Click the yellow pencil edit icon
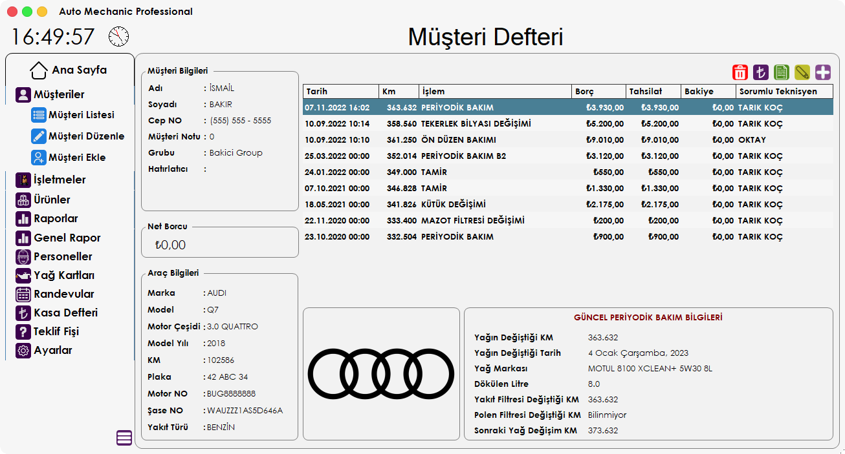Screen dimensions: 845x454 (x=802, y=72)
